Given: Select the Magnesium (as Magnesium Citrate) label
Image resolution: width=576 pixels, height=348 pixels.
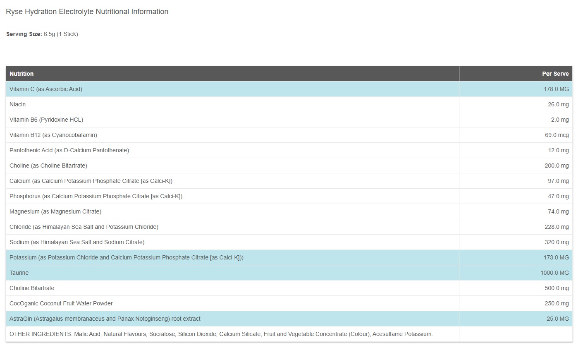Looking at the screenshot, I should (x=55, y=211).
